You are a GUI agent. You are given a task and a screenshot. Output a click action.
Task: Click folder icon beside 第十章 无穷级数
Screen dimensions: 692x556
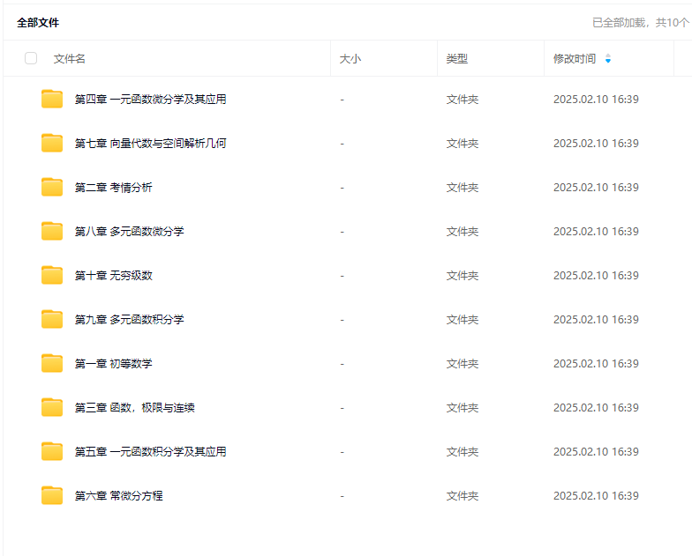[x=52, y=275]
